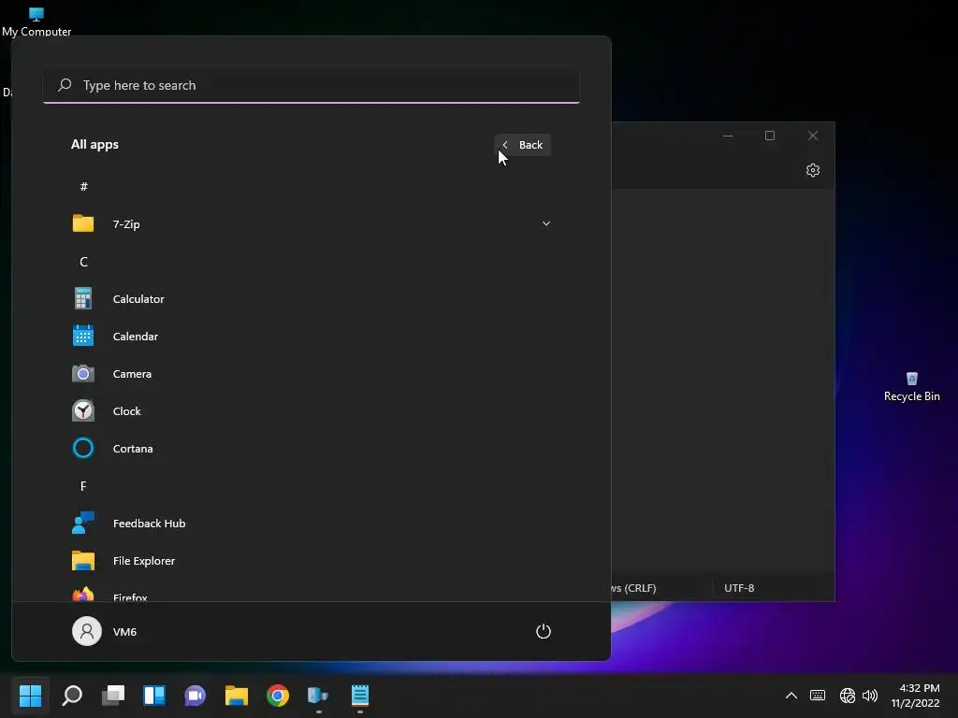Screen dimensions: 958x718
Task: Open the Calendar app
Action: pyautogui.click(x=312, y=336)
